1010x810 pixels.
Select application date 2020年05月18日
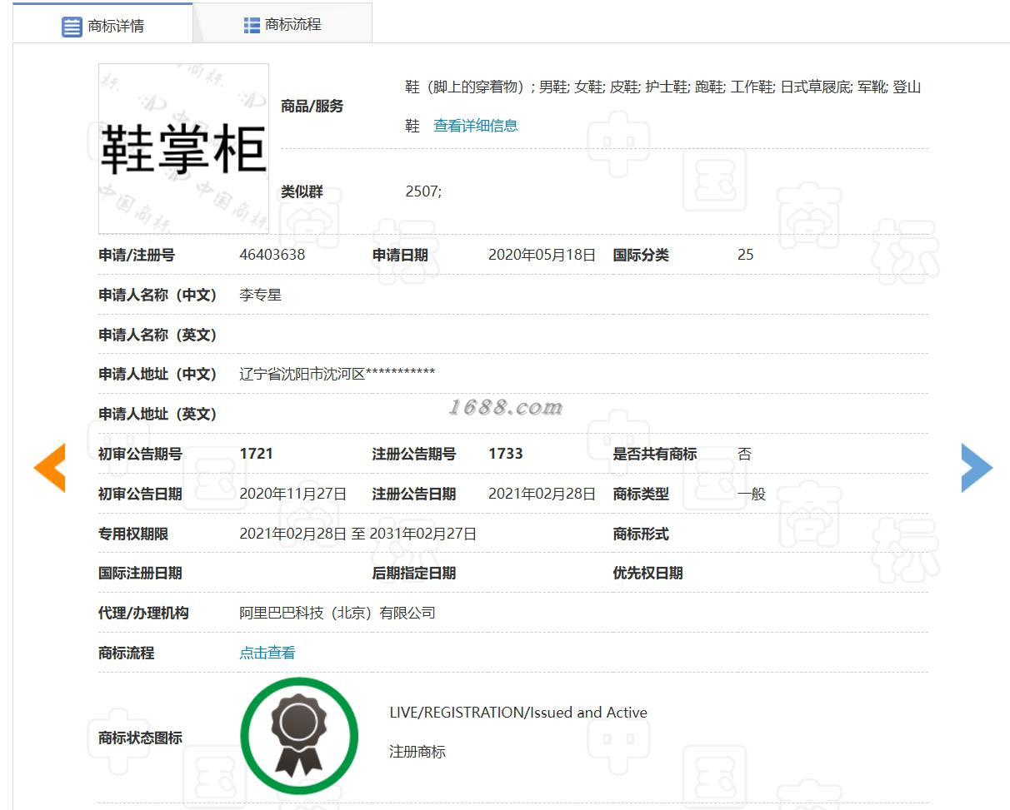coord(542,255)
